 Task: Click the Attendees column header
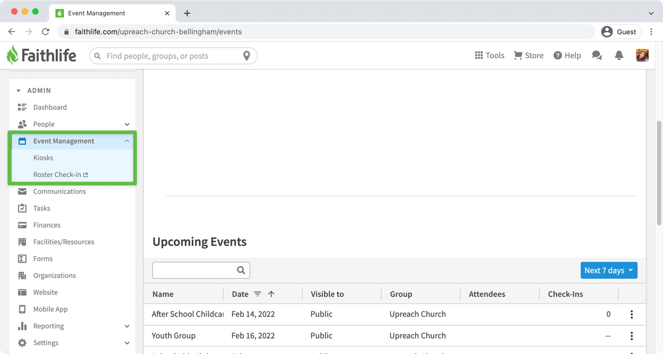coord(487,294)
